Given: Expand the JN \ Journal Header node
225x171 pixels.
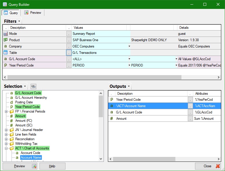Looking at the screenshot, I should click(x=6, y=130).
